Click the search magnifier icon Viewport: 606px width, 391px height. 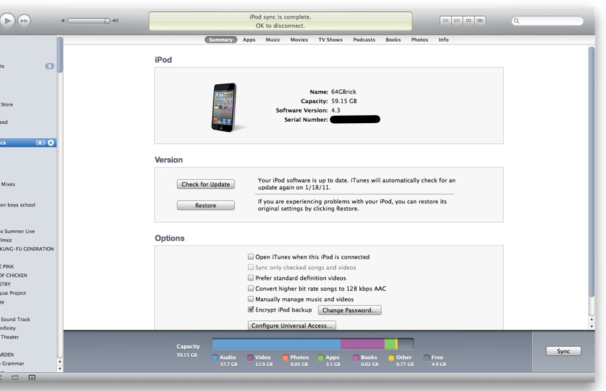[516, 21]
